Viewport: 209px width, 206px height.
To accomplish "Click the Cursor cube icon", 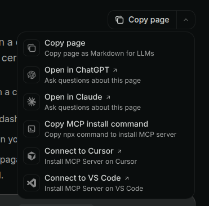I will [x=32, y=156].
